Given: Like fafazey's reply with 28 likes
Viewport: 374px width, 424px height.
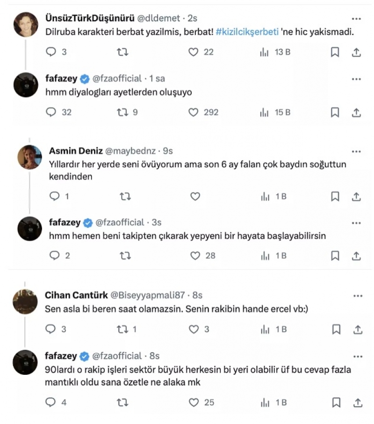Looking at the screenshot, I should (x=195, y=256).
